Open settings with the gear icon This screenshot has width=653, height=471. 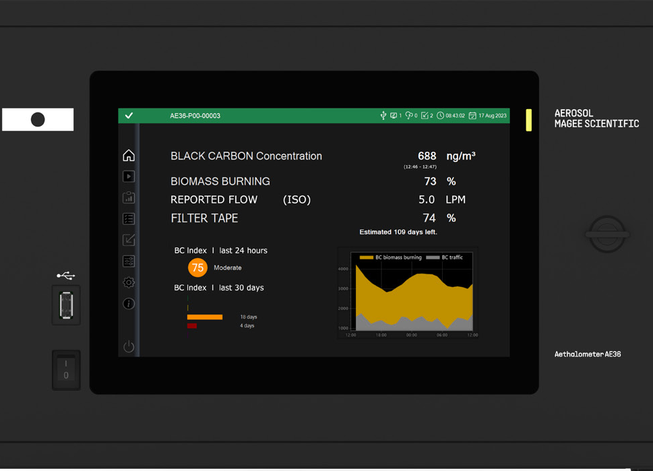pyautogui.click(x=129, y=282)
